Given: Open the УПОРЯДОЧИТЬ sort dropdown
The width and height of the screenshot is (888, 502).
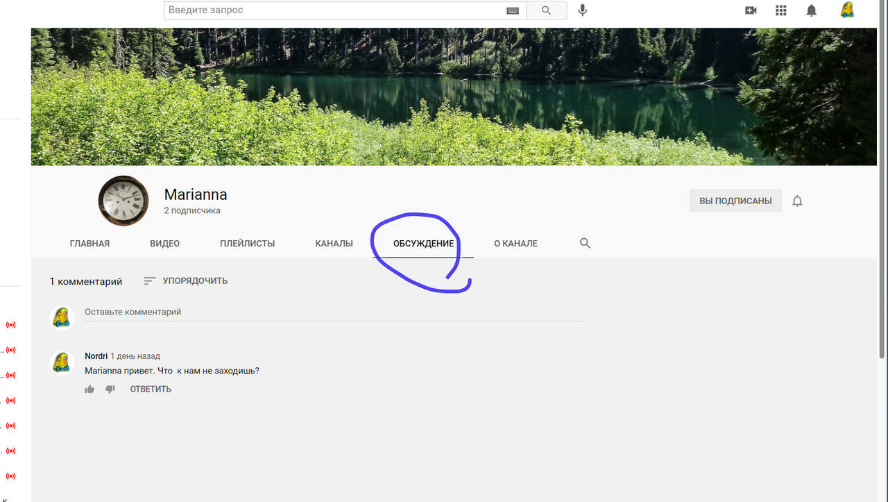Looking at the screenshot, I should [185, 281].
